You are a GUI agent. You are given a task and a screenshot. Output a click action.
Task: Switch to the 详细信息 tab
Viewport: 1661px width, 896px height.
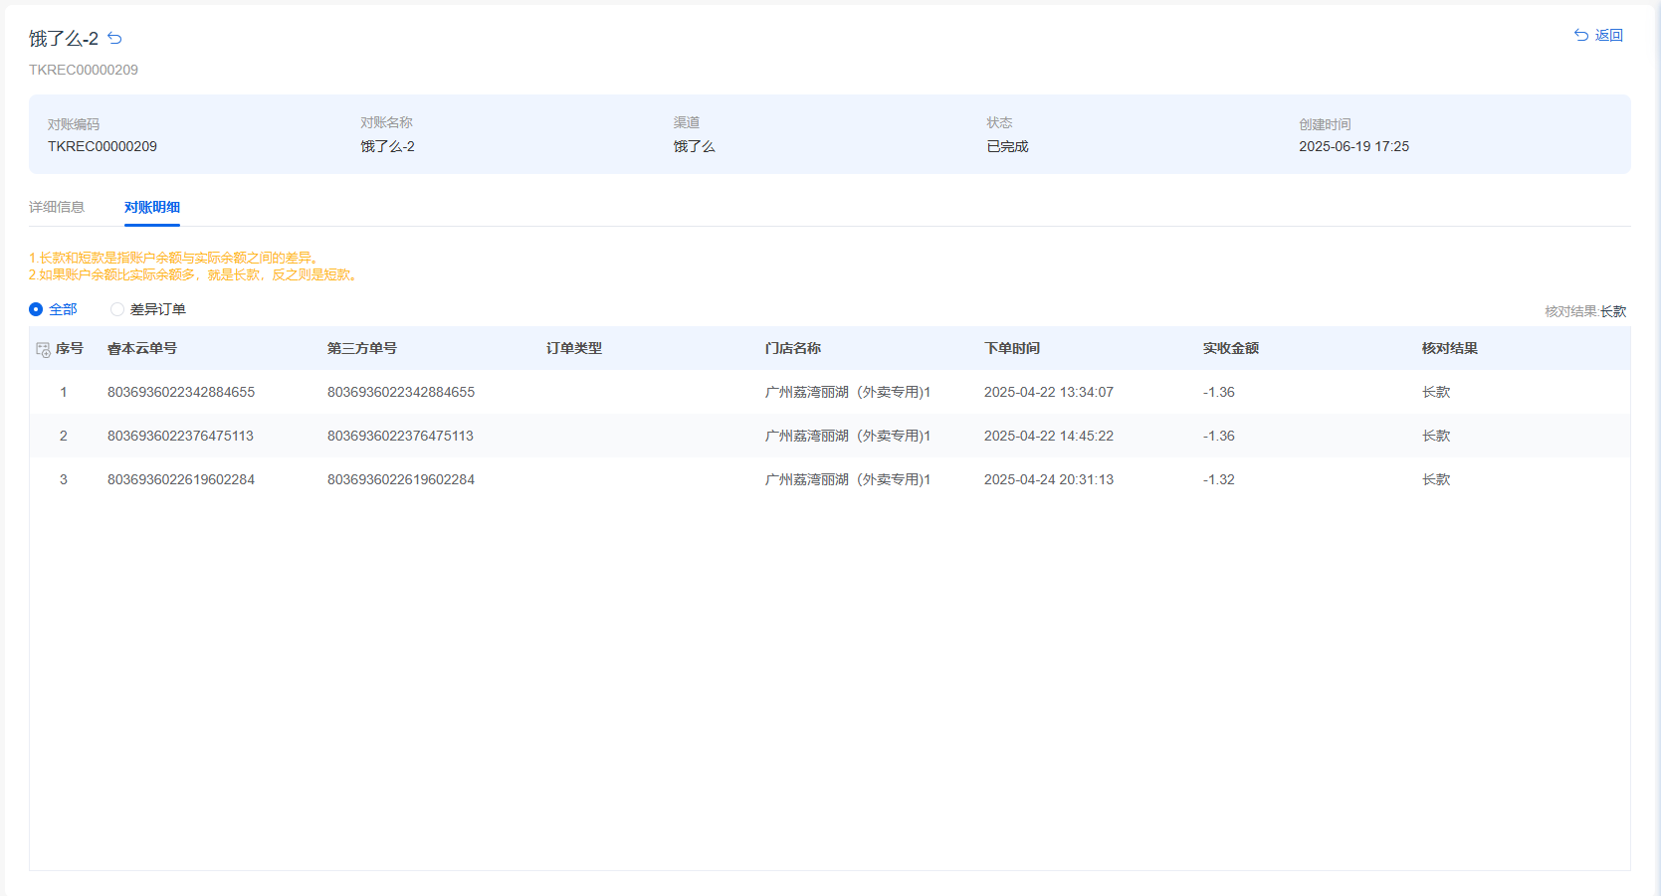[x=57, y=207]
